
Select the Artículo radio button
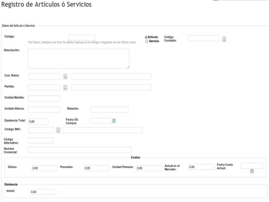coord(146,37)
